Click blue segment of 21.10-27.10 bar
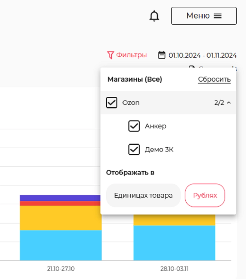Image resolution: width=246 pixels, height=279 pixels. pos(60,245)
